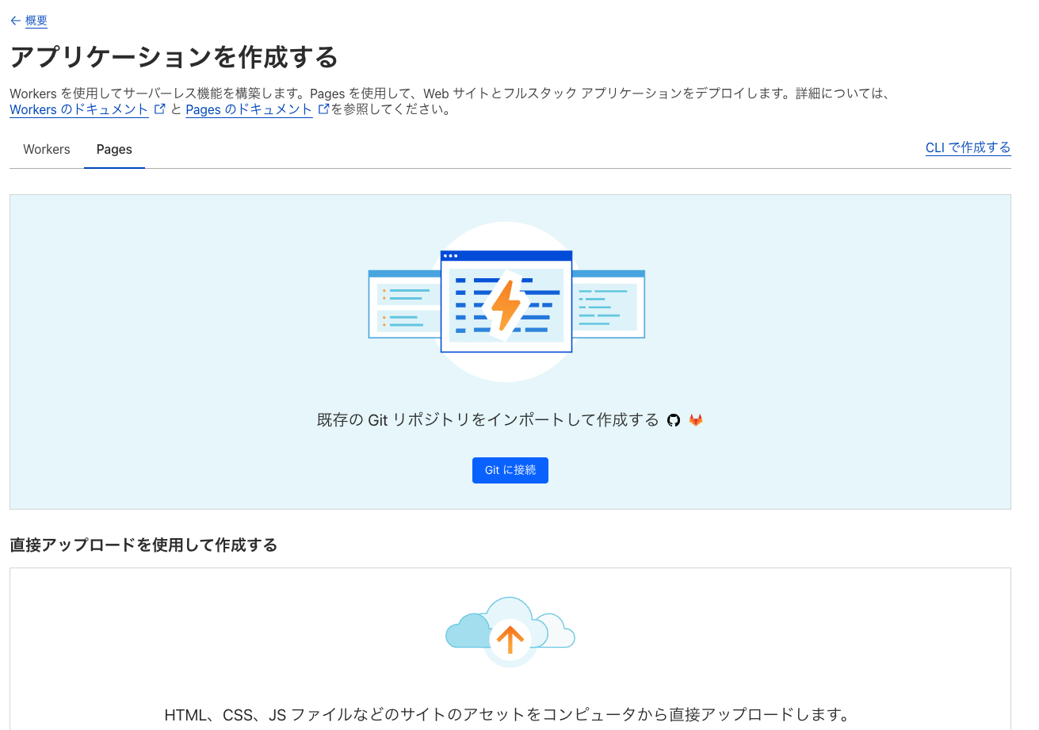Click the アプリケーションを作成する page title

click(174, 57)
